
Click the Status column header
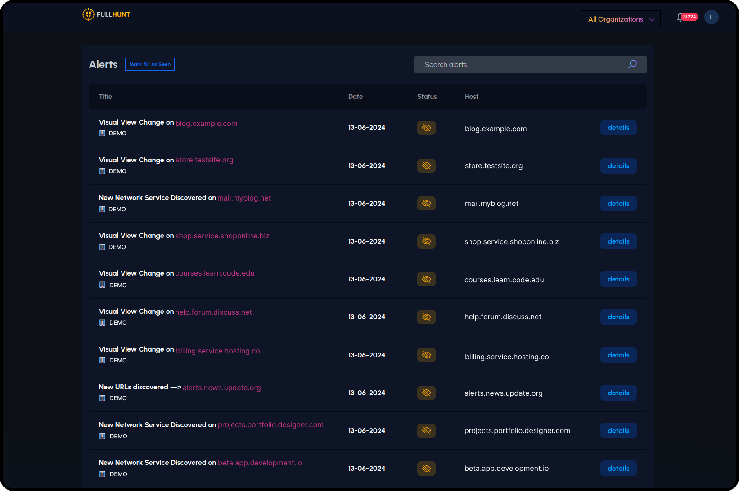pyautogui.click(x=427, y=97)
